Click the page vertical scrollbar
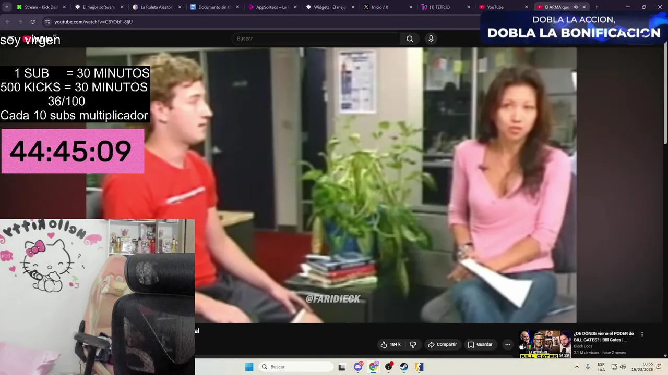Viewport: 668px width, 375px height. click(x=665, y=94)
